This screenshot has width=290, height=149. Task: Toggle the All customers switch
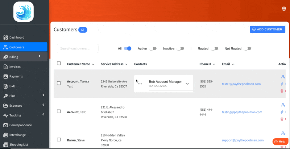[128, 48]
